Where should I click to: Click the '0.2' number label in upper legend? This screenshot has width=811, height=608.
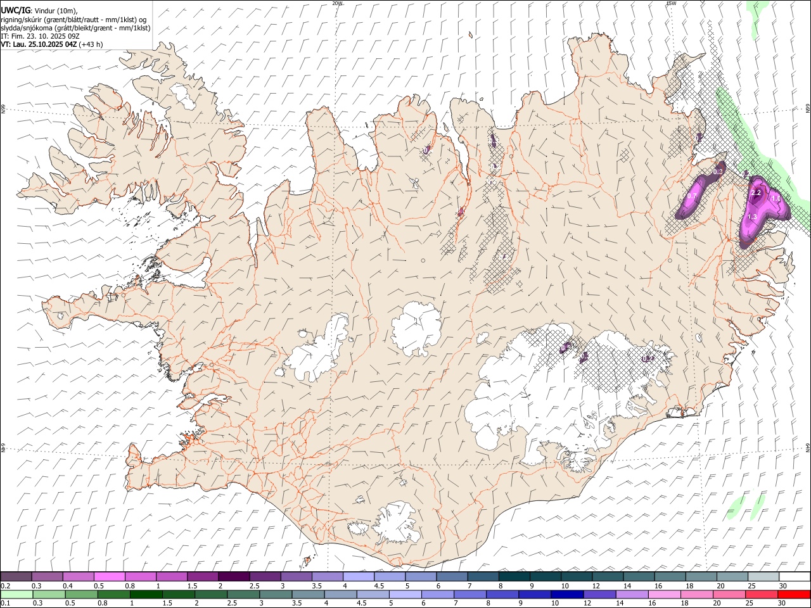pos(6,586)
